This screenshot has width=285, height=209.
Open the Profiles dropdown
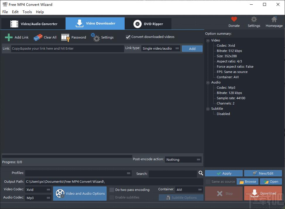coord(78,173)
